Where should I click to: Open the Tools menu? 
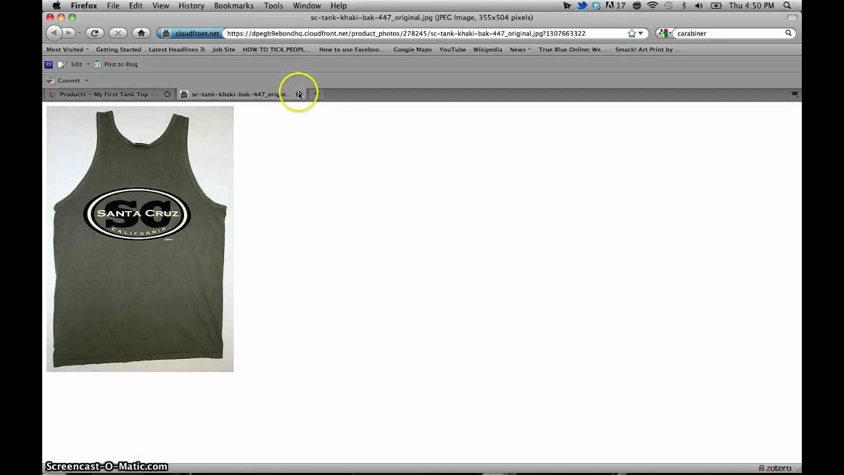pos(274,5)
